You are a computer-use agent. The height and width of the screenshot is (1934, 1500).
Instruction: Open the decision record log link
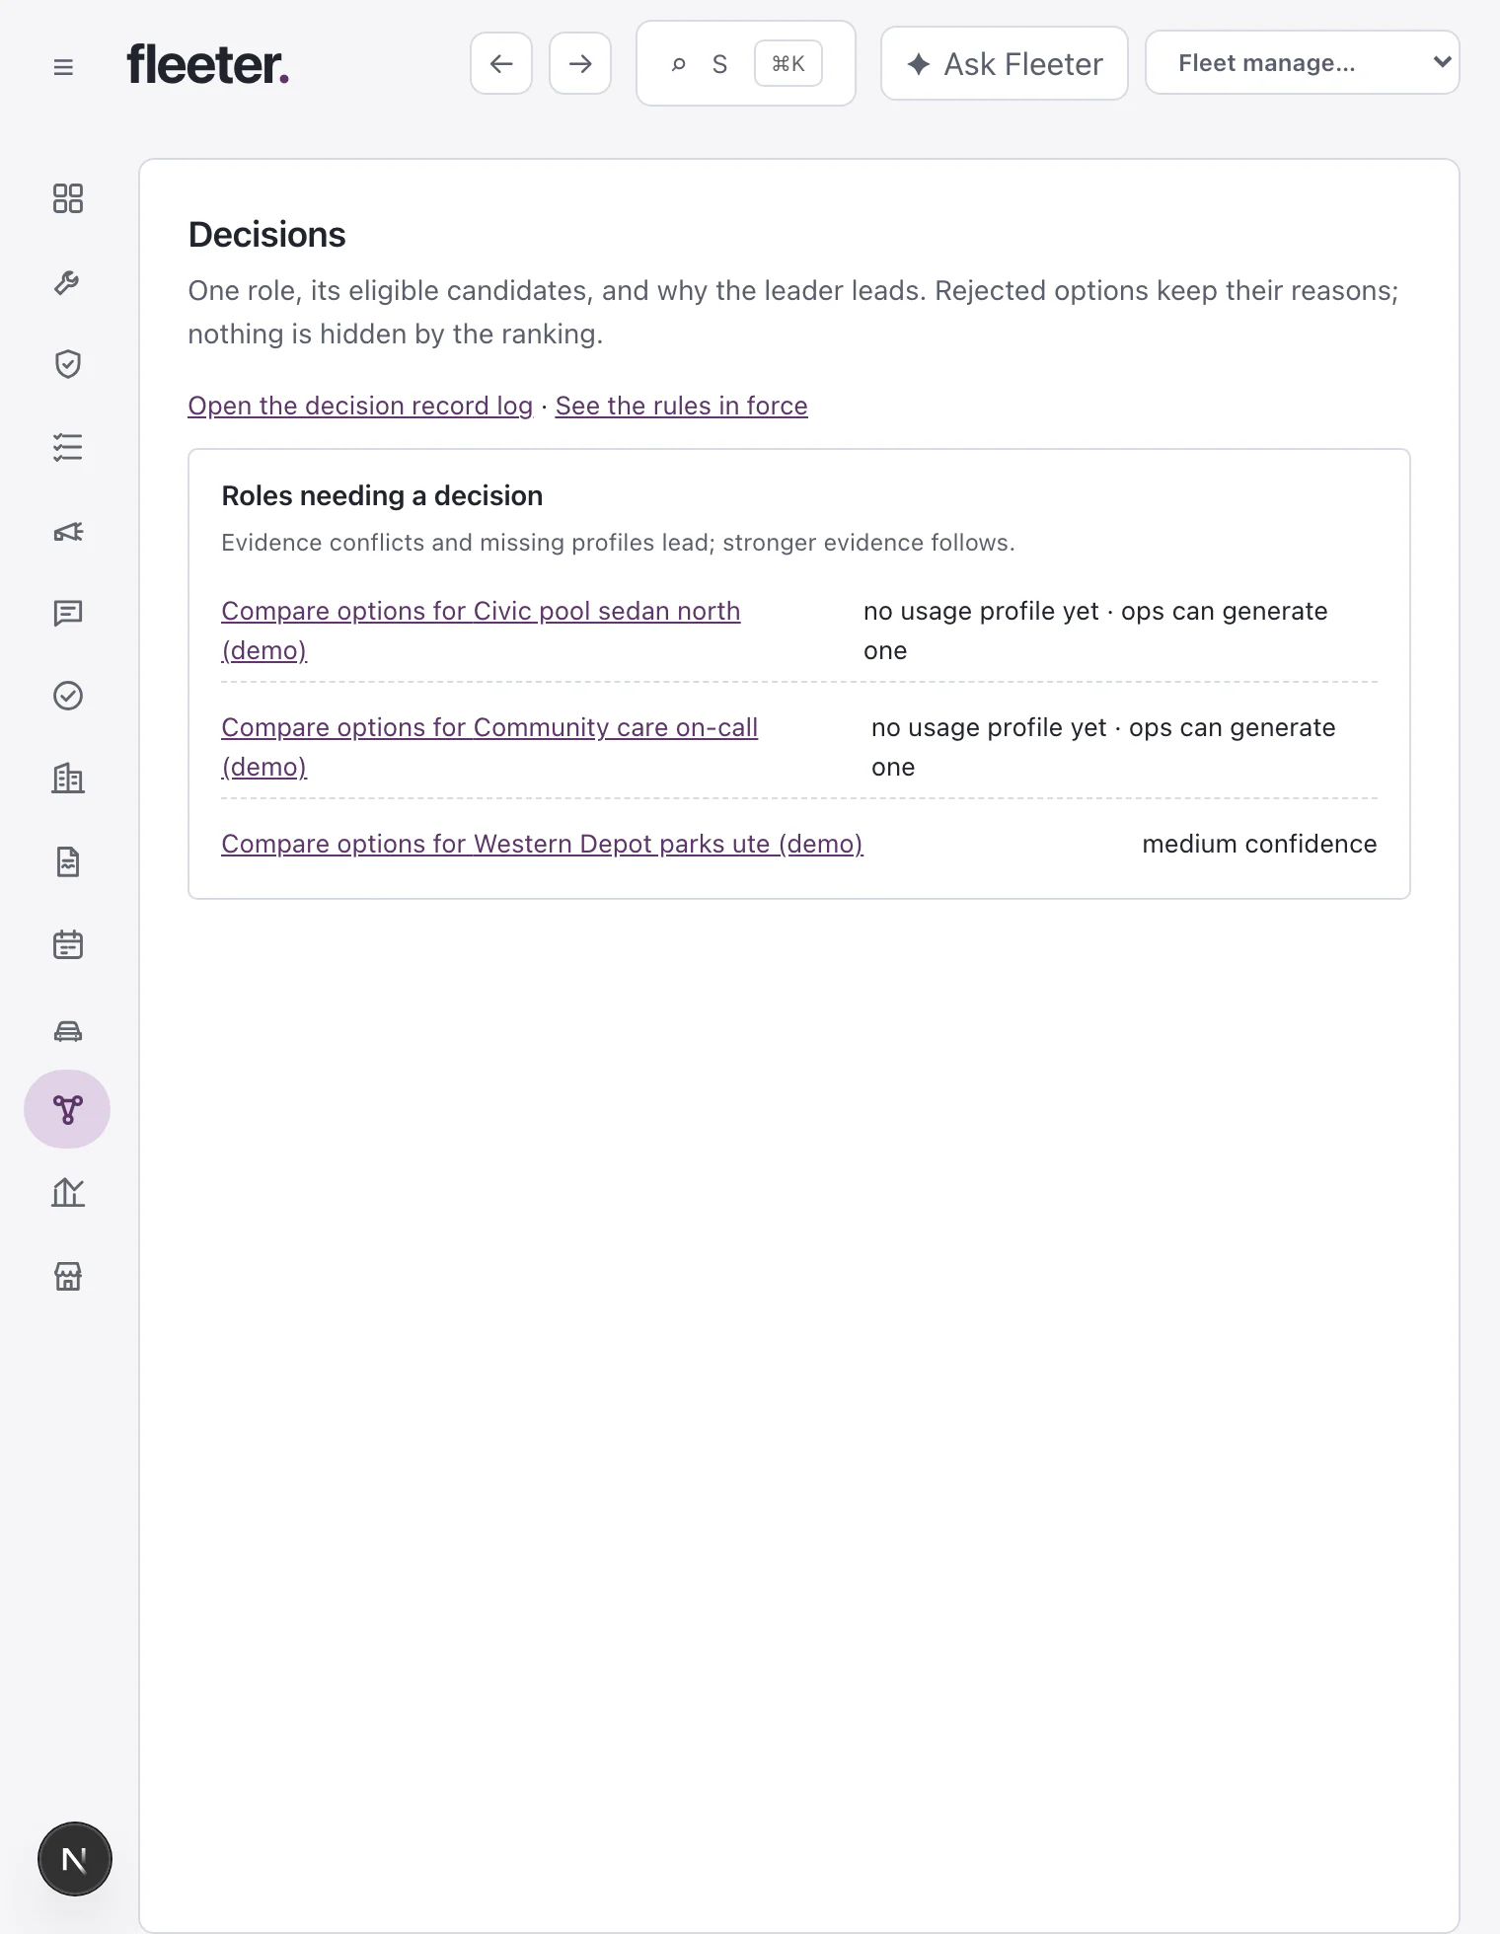[360, 406]
